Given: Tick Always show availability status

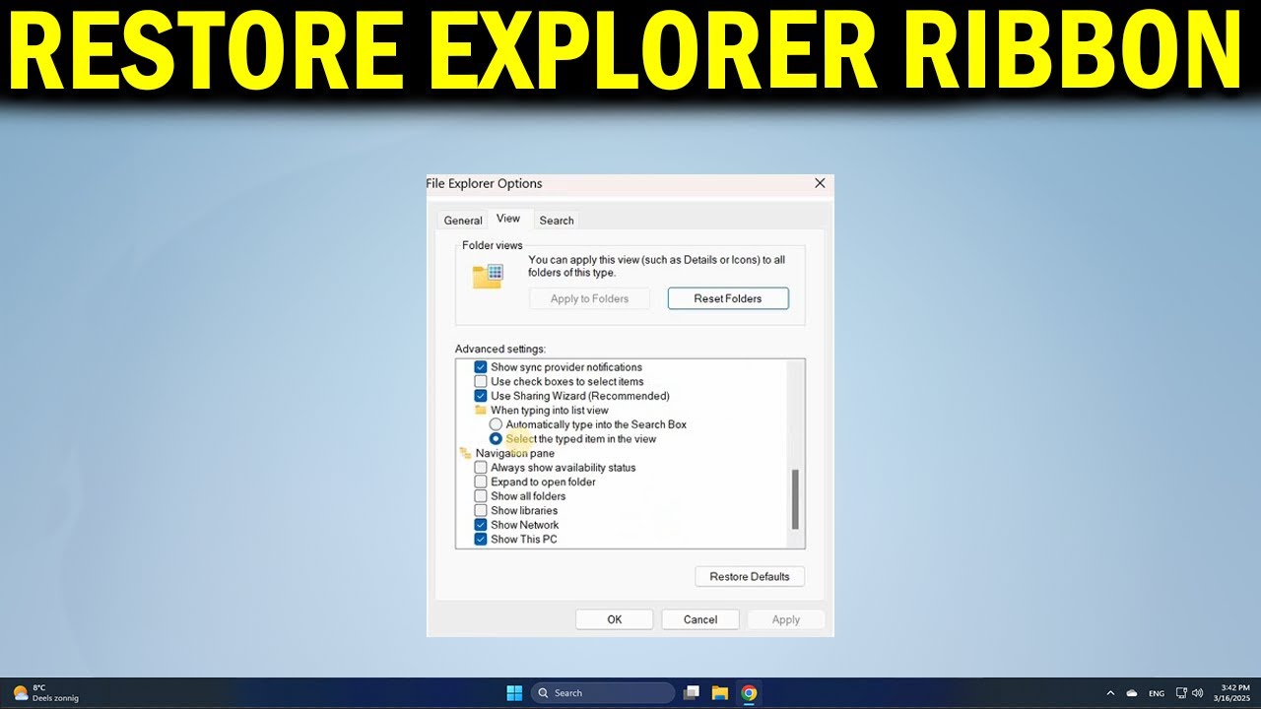Looking at the screenshot, I should coord(481,468).
